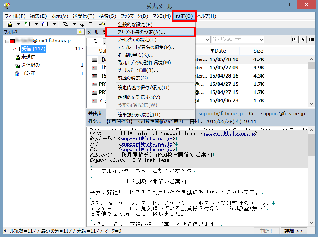The image size is (318, 237).
Task: Select the 受信 (117) inbox folder
Action: [x=33, y=49]
